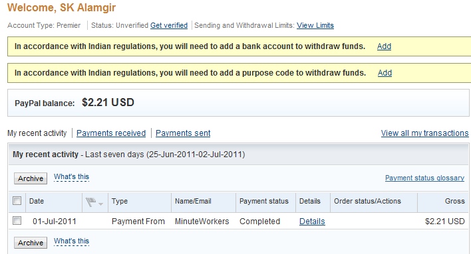
Task: Open View Limits link
Action: point(315,25)
